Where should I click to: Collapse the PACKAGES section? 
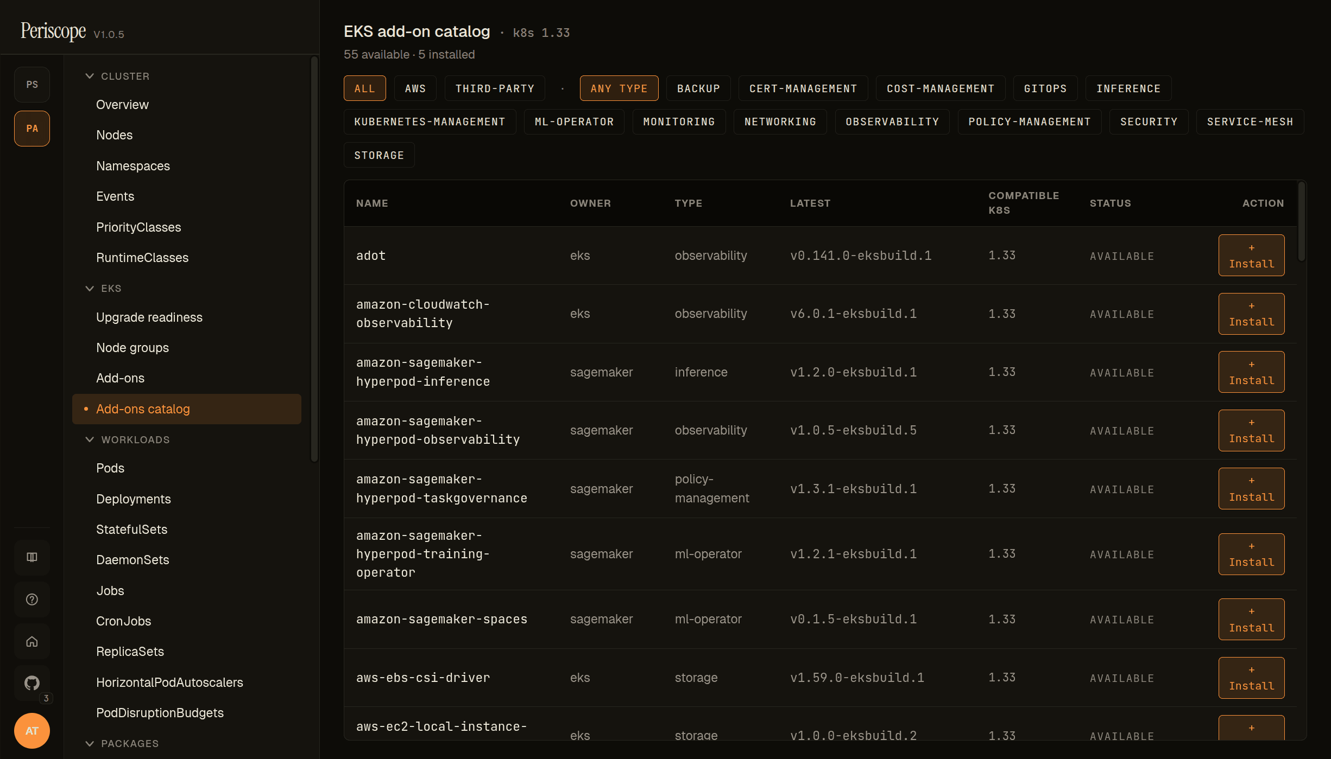click(x=122, y=744)
